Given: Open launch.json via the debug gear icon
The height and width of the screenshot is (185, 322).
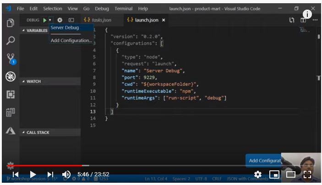Looking at the screenshot, I should [x=60, y=20].
